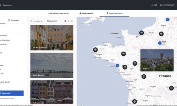Open the Angers popup card on the map
The width and height of the screenshot is (177, 106).
pos(157,60)
